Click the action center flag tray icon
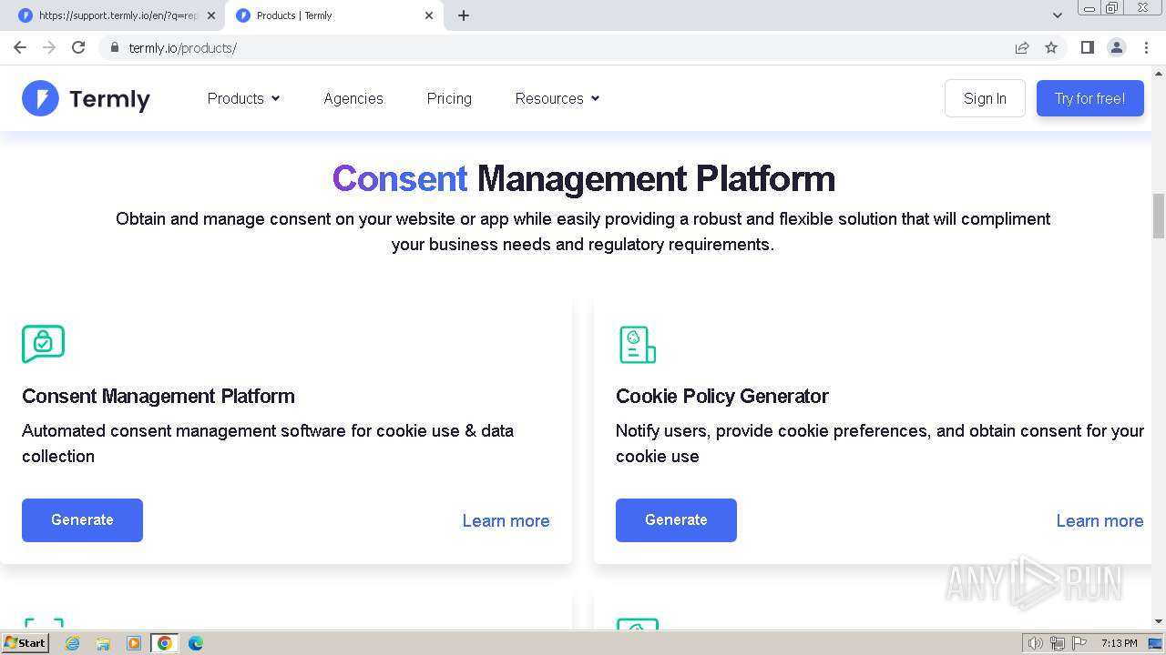 tap(1079, 643)
